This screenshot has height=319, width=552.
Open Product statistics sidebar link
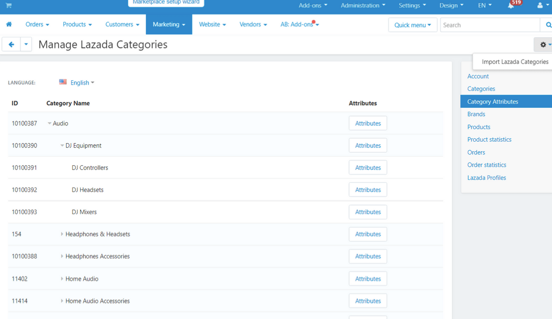(x=489, y=139)
